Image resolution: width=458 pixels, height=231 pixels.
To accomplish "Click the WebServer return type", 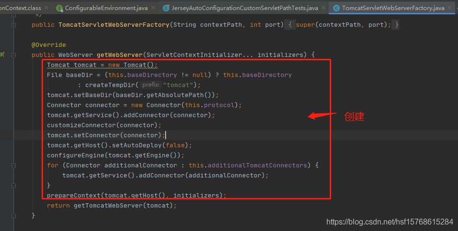I will point(75,55).
